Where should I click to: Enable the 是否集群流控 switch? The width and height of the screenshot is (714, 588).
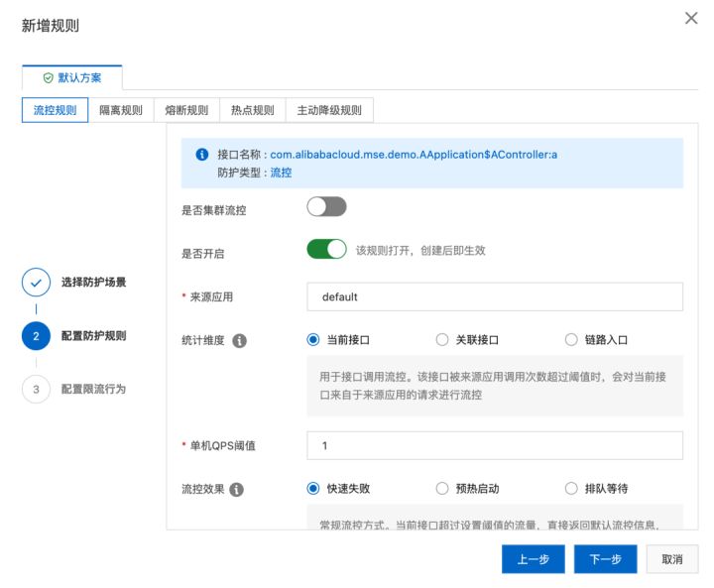coord(326,207)
